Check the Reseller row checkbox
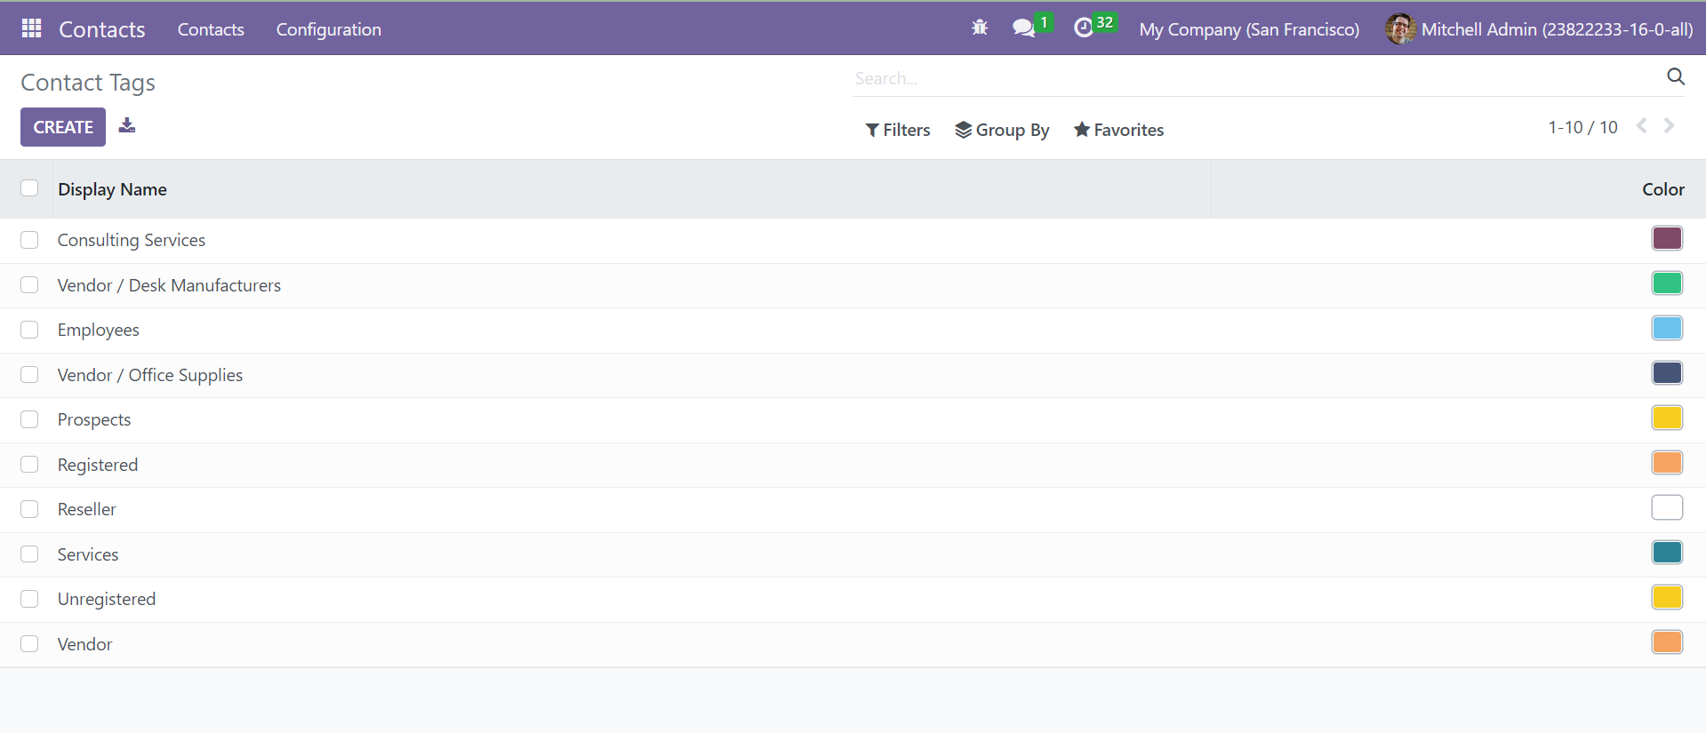Viewport: 1706px width, 733px height. (29, 509)
